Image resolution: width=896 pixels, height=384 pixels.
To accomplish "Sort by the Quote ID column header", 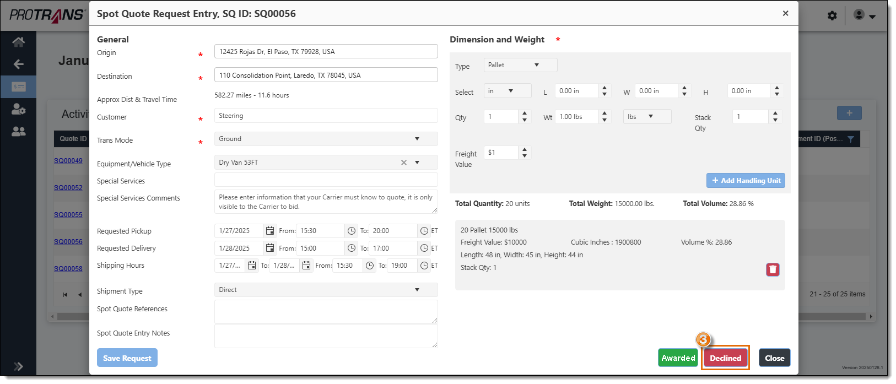I will coord(73,139).
